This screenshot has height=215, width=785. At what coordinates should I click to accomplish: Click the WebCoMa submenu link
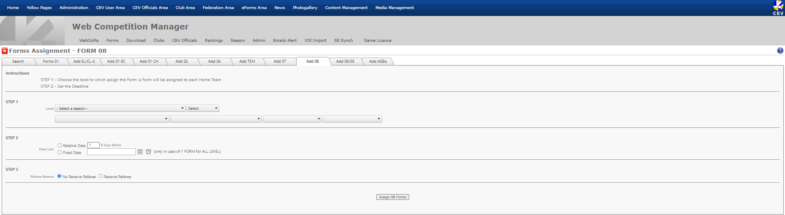(89, 41)
